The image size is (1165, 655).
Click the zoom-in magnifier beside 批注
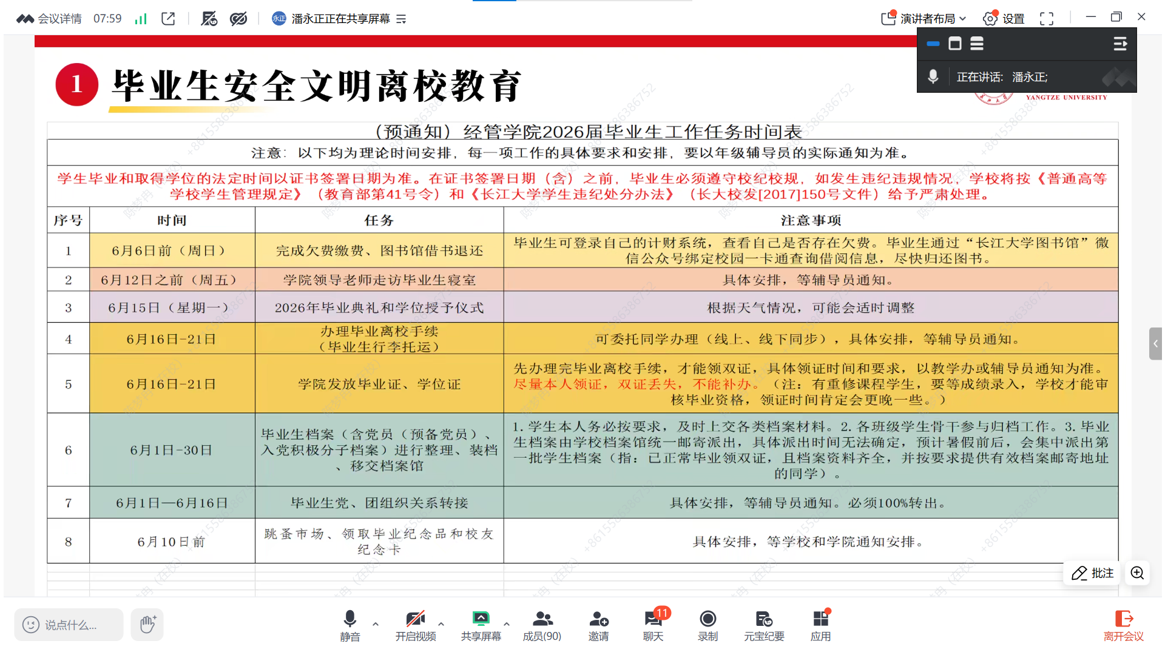coord(1137,573)
